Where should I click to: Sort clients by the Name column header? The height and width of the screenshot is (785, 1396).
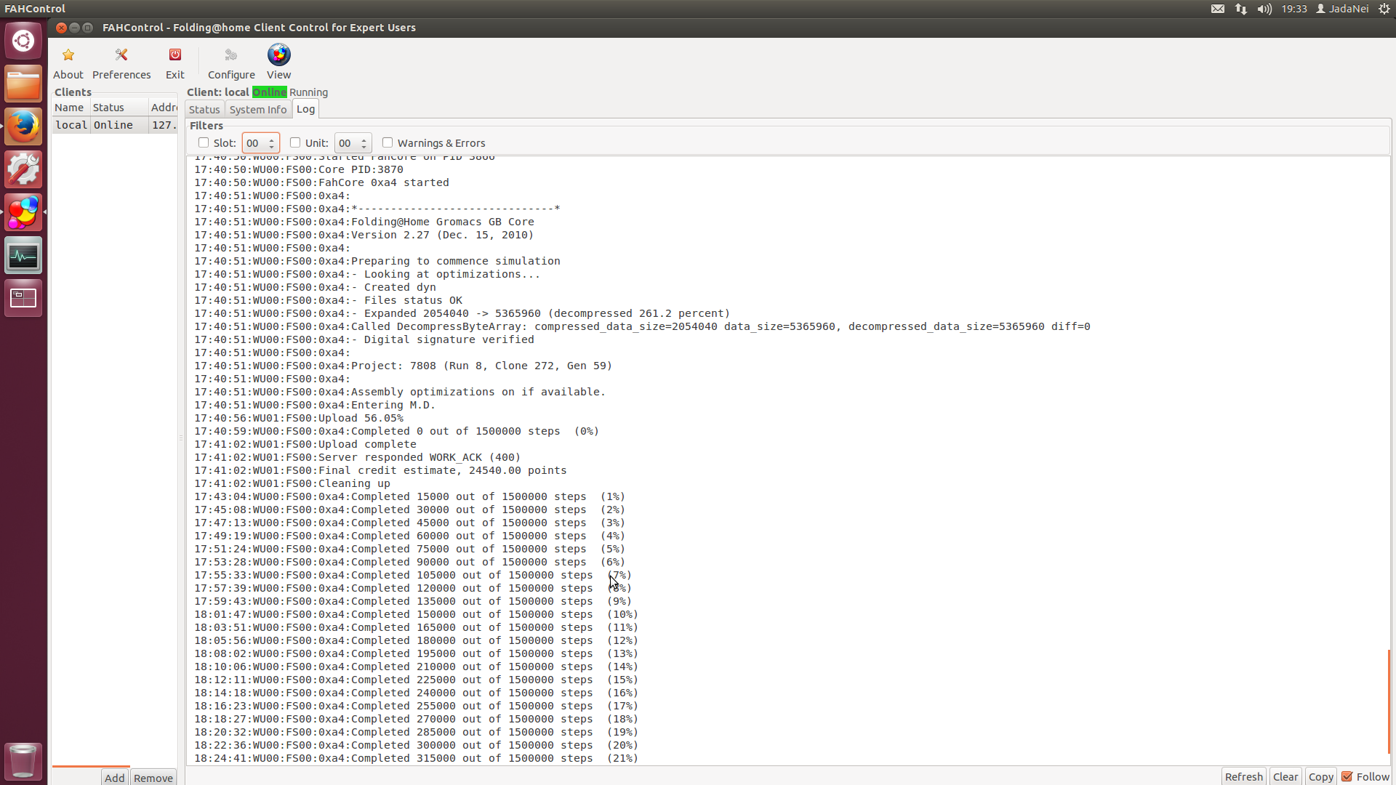point(71,107)
